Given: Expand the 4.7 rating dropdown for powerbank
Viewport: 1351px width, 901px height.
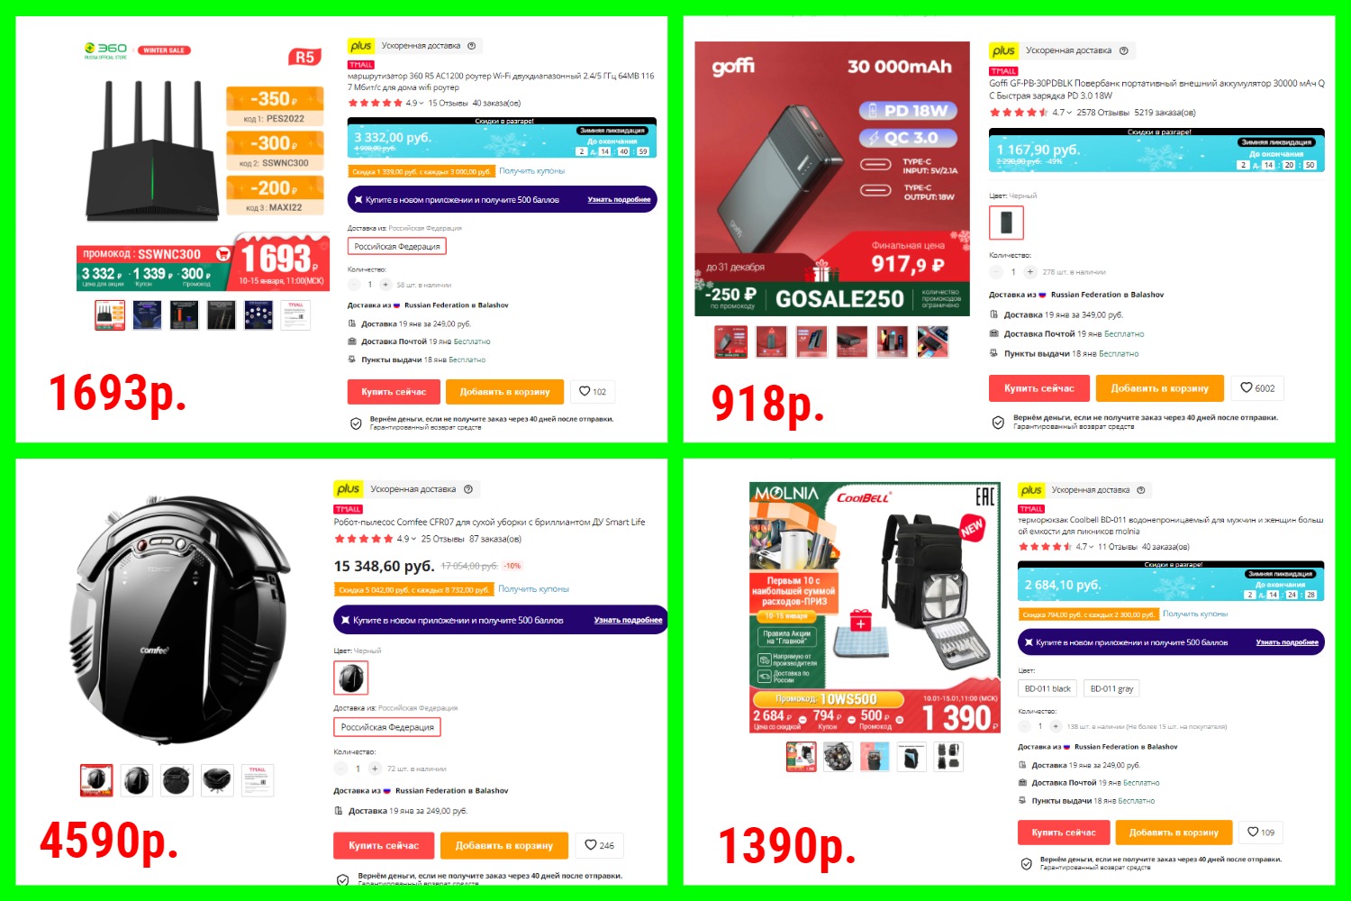Looking at the screenshot, I should click(x=1068, y=113).
